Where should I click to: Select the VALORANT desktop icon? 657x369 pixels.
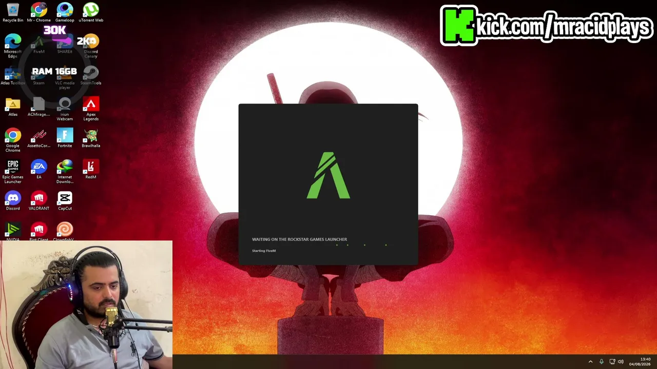click(38, 201)
